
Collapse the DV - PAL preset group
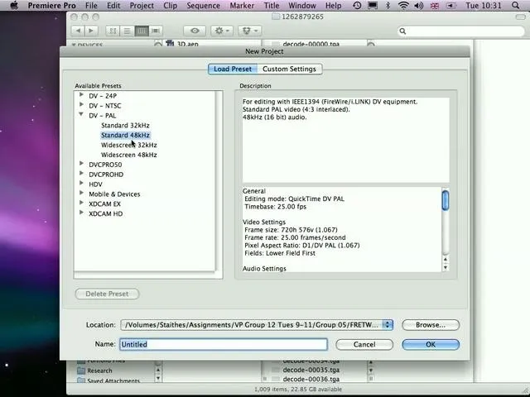pos(81,115)
